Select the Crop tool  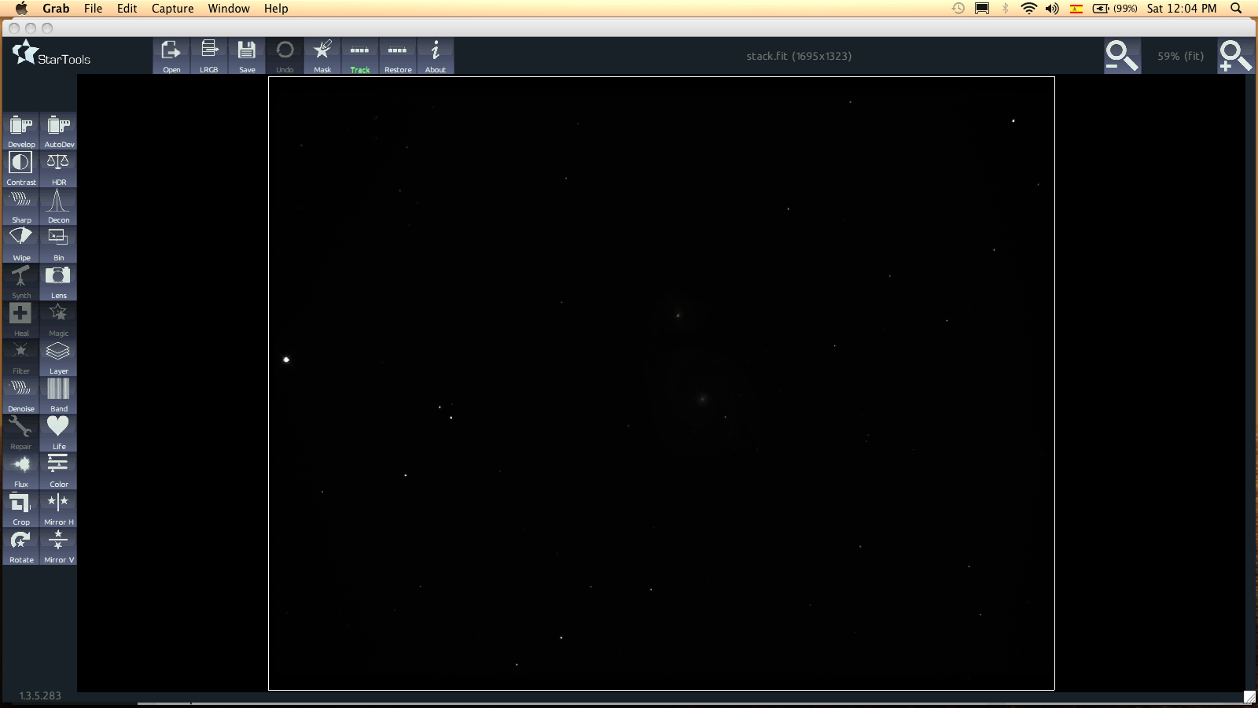point(21,508)
